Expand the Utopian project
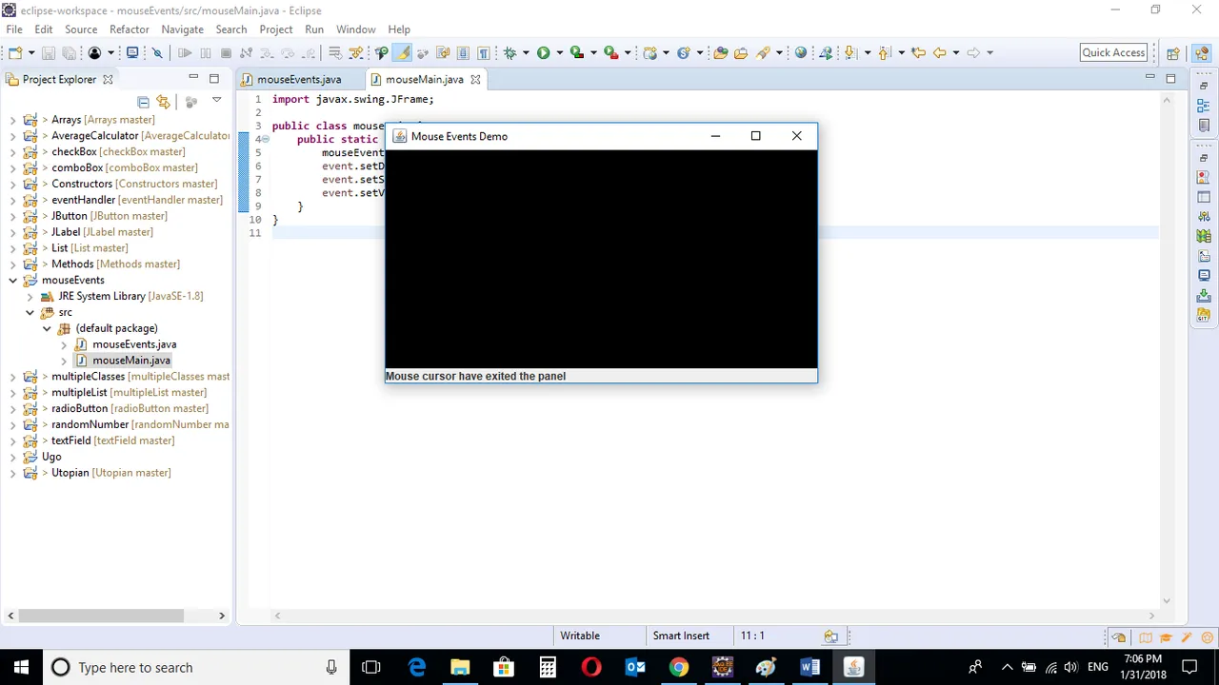This screenshot has height=685, width=1219. click(12, 473)
